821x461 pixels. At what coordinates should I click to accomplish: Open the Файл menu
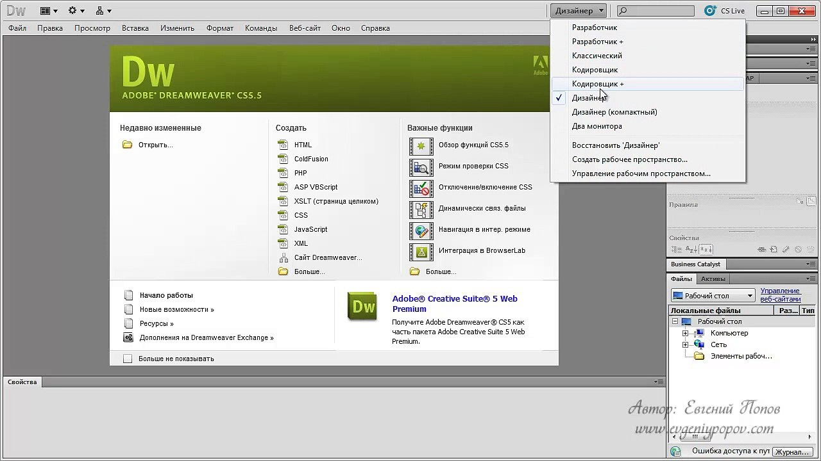(x=17, y=28)
